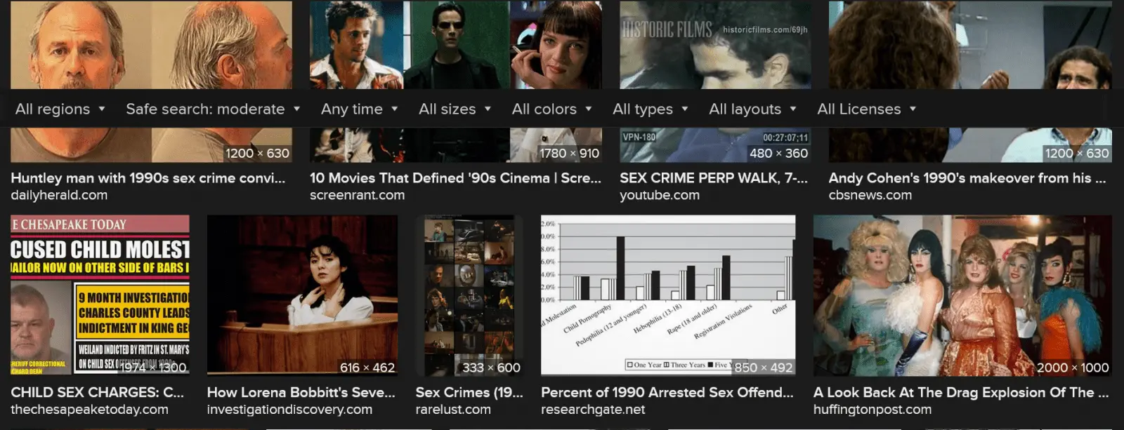Viewport: 1124px width, 430px height.
Task: Visit the dailyherald.com source link
Action: click(59, 195)
